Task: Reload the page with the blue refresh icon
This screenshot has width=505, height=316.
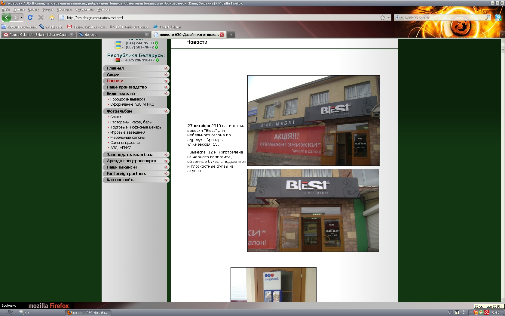Action: (30, 17)
